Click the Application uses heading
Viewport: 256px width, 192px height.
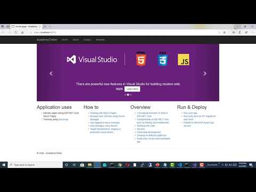tap(54, 107)
